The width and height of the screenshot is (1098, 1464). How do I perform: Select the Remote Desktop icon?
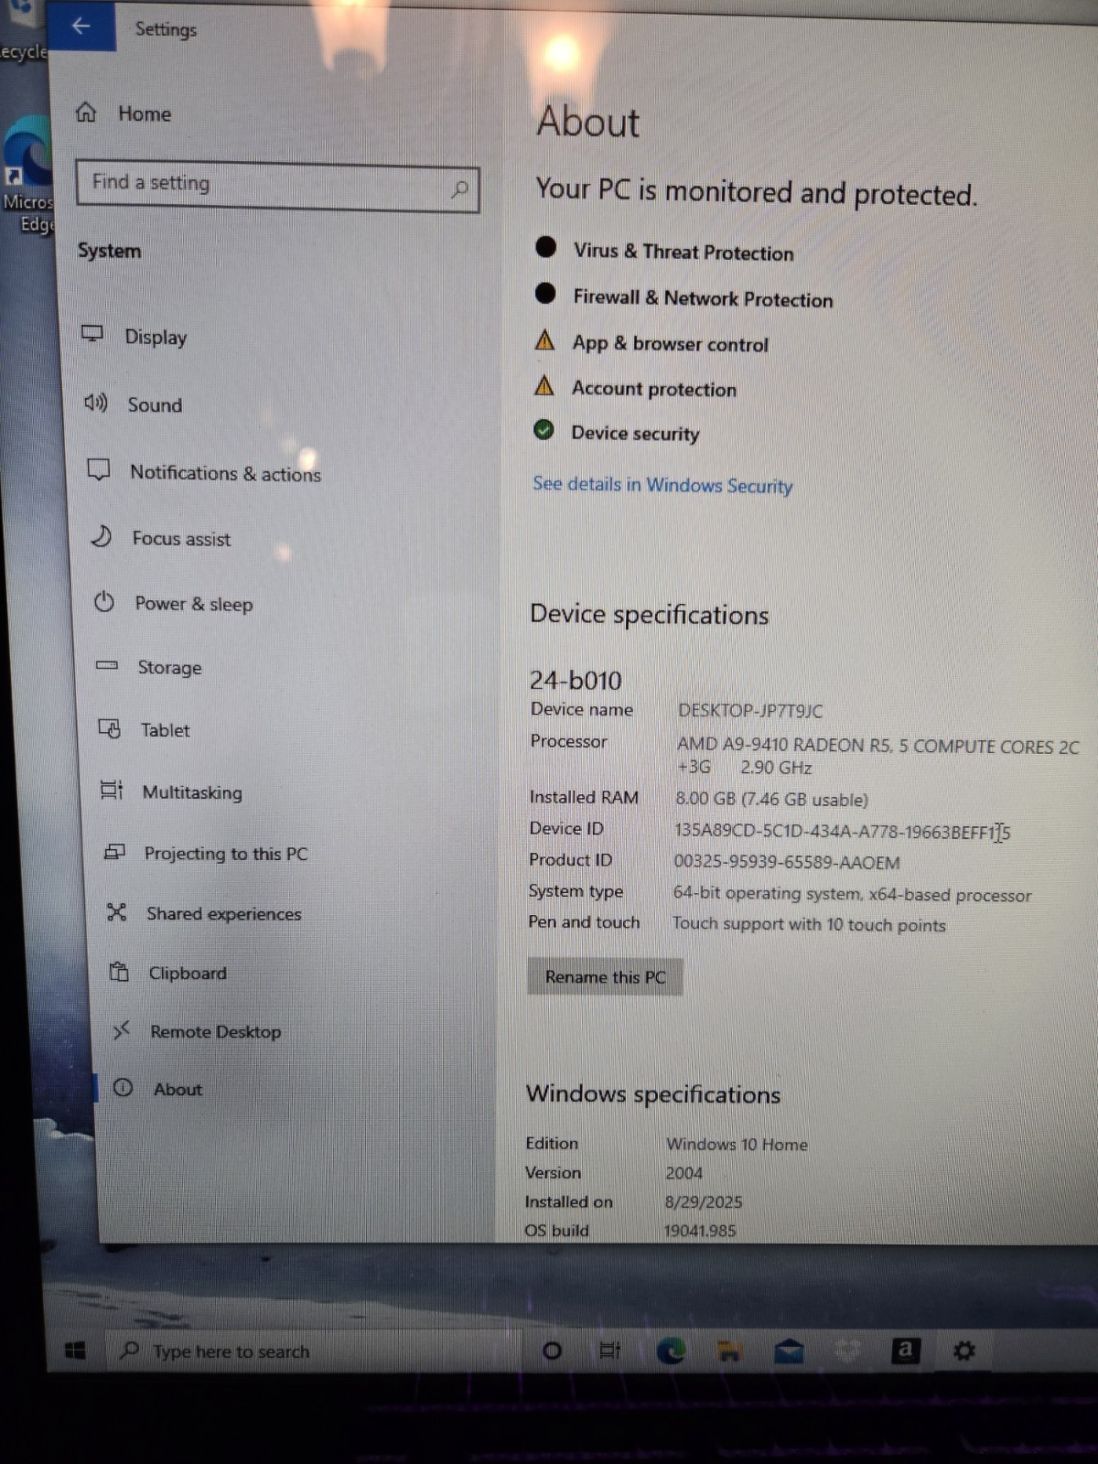[121, 1030]
